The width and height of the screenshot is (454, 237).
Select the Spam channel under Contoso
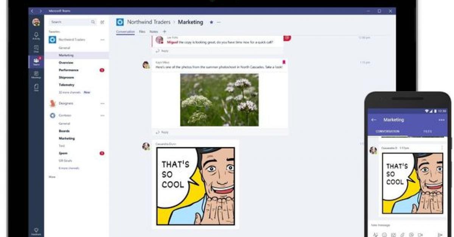(63, 153)
